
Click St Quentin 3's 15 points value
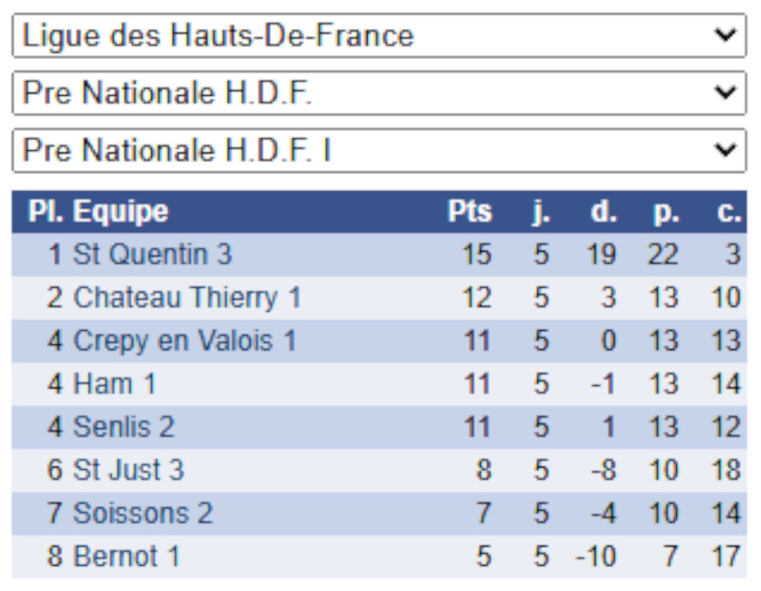coord(476,255)
